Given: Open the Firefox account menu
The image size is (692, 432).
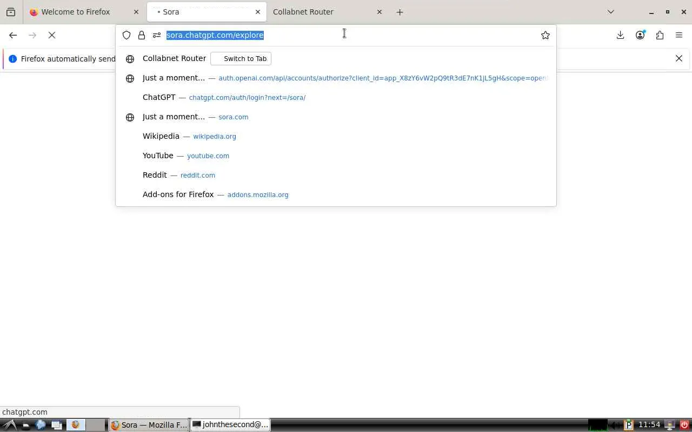Looking at the screenshot, I should pyautogui.click(x=640, y=35).
